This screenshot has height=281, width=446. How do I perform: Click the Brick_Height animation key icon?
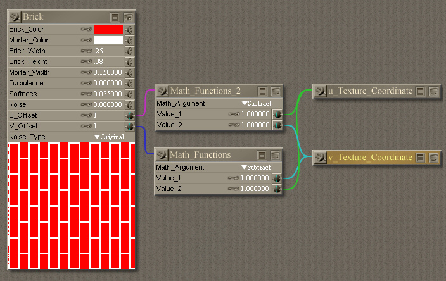point(86,61)
